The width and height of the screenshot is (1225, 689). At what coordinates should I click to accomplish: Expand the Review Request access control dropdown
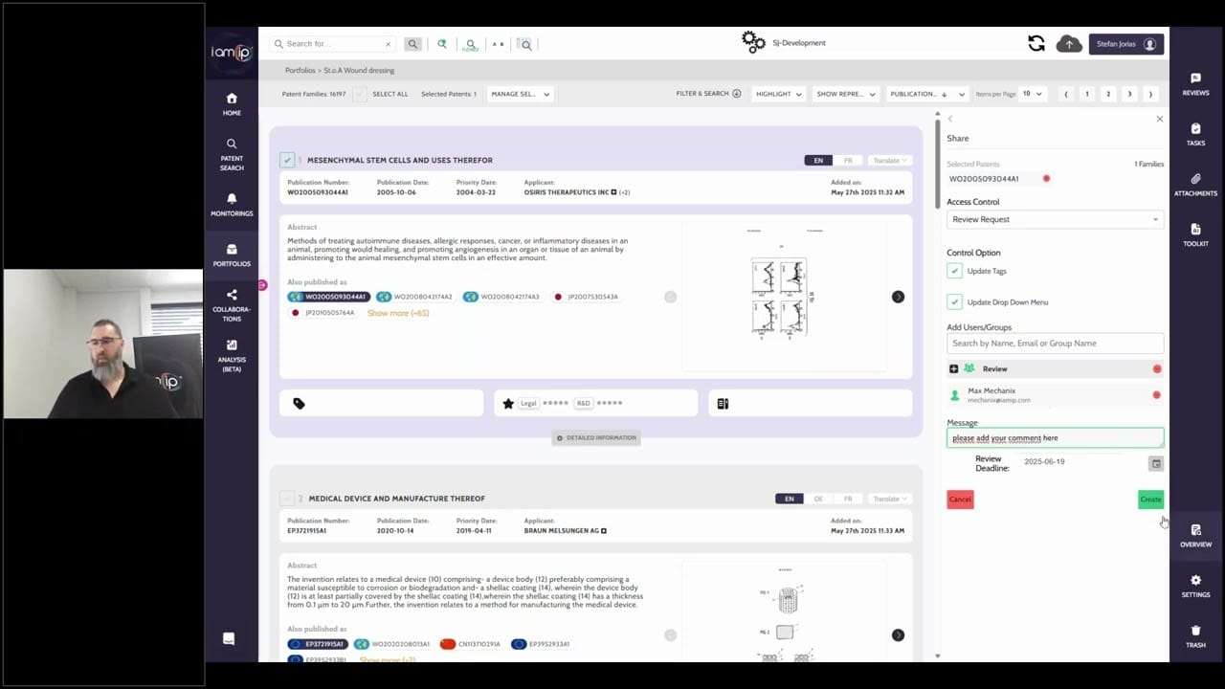(x=1055, y=219)
